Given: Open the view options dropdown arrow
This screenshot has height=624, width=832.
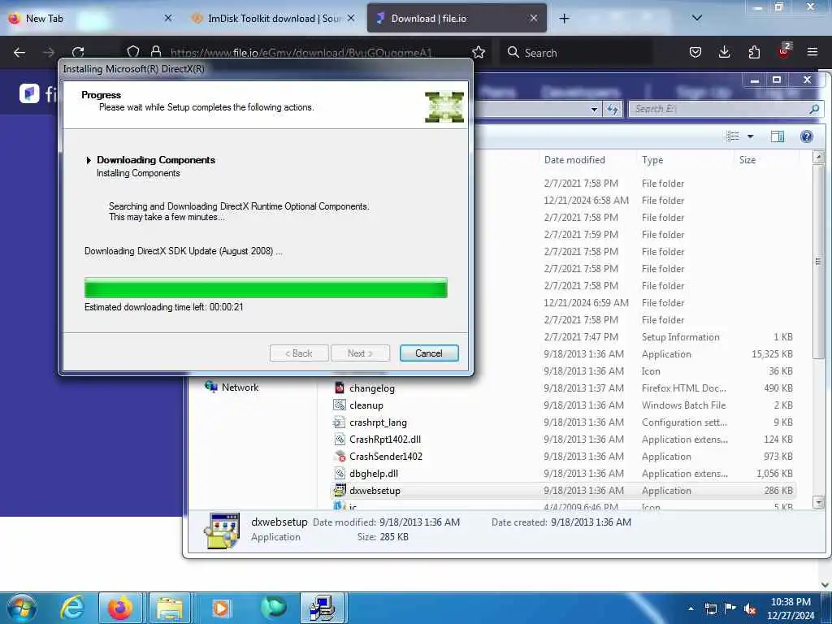Looking at the screenshot, I should (750, 136).
